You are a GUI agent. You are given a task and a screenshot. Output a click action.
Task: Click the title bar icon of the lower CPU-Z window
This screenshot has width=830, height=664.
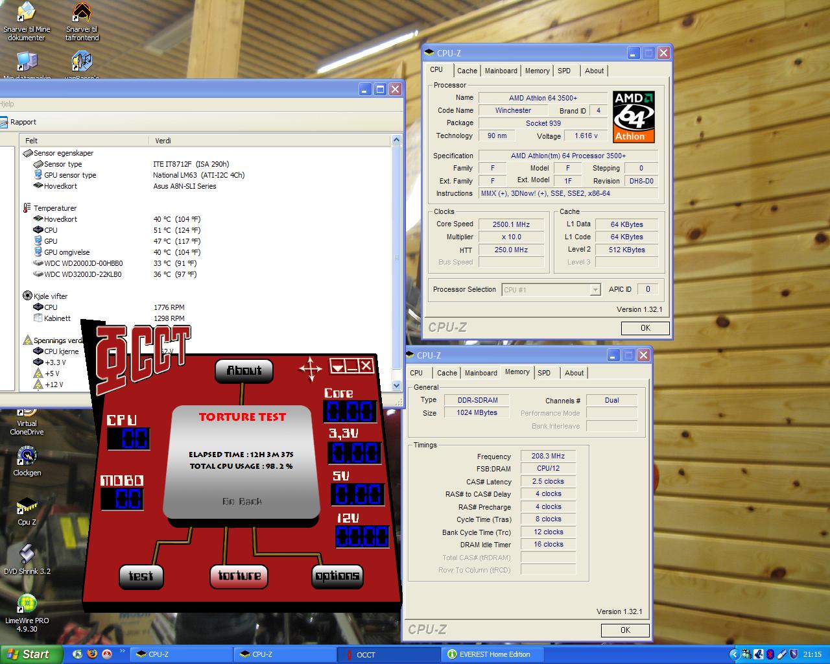(x=410, y=355)
